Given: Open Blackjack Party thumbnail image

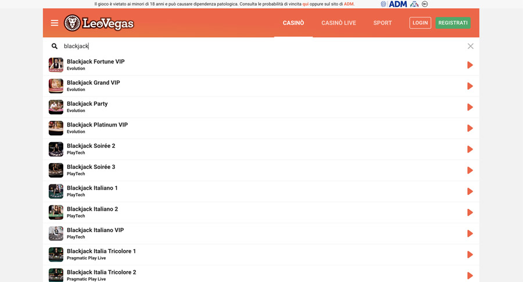Looking at the screenshot, I should point(56,107).
